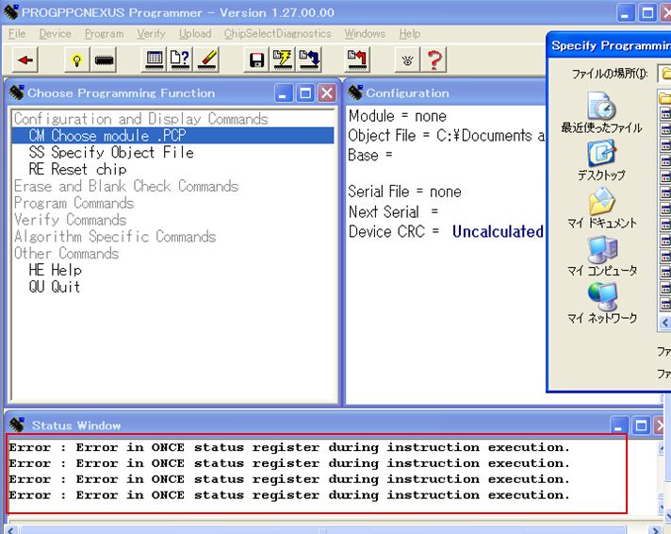This screenshot has height=534, width=671.
Task: Click Verify Commands heading in function list
Action: (x=70, y=220)
